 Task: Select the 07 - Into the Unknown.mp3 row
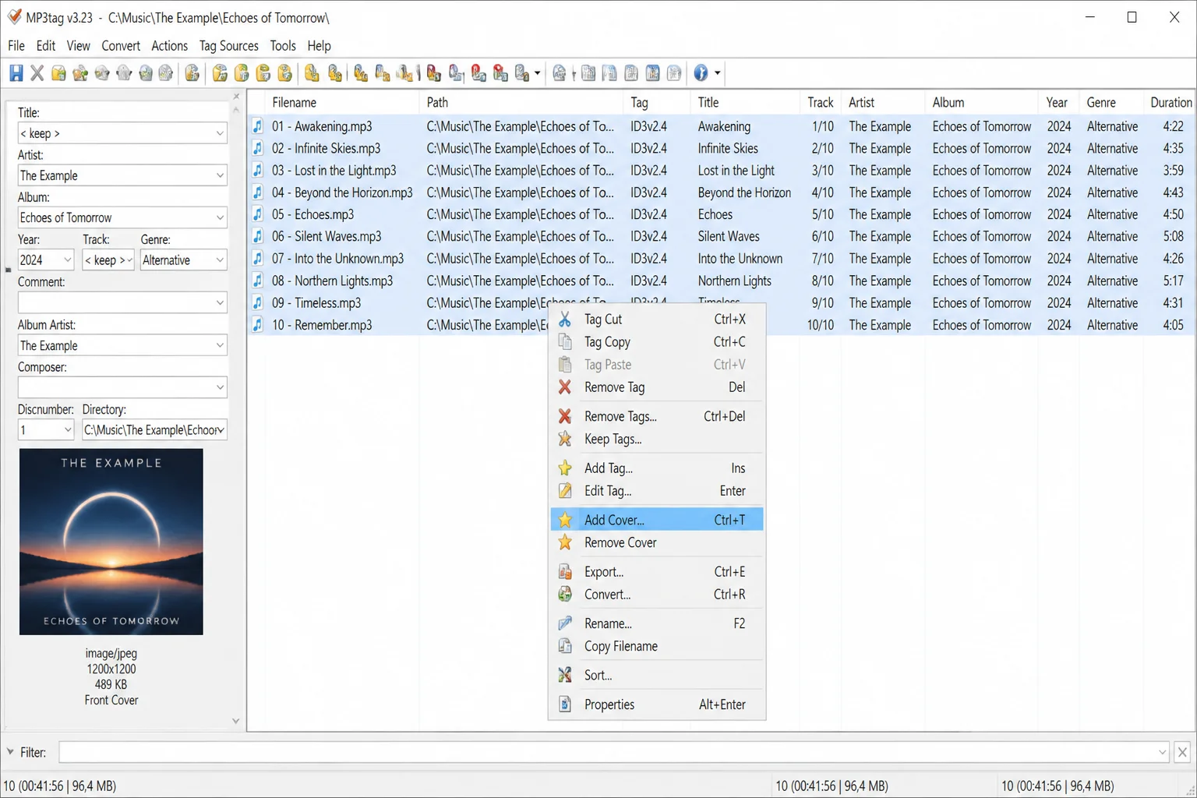[x=722, y=259]
